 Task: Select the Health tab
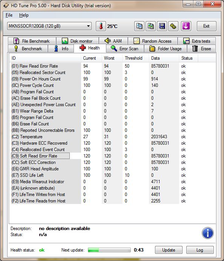90,48
